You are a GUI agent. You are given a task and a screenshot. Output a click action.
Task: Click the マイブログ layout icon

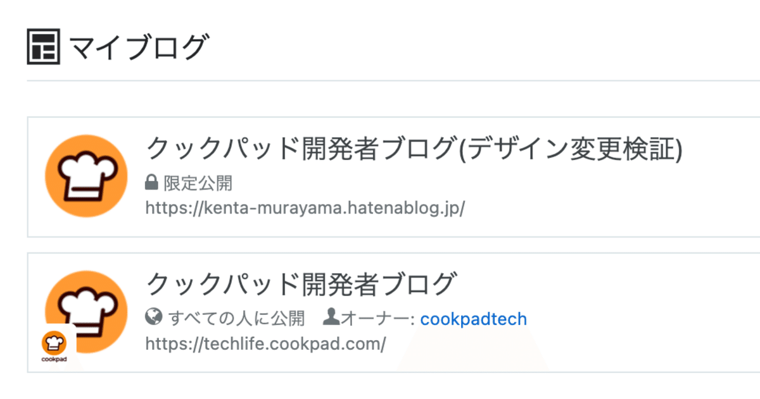[x=43, y=47]
